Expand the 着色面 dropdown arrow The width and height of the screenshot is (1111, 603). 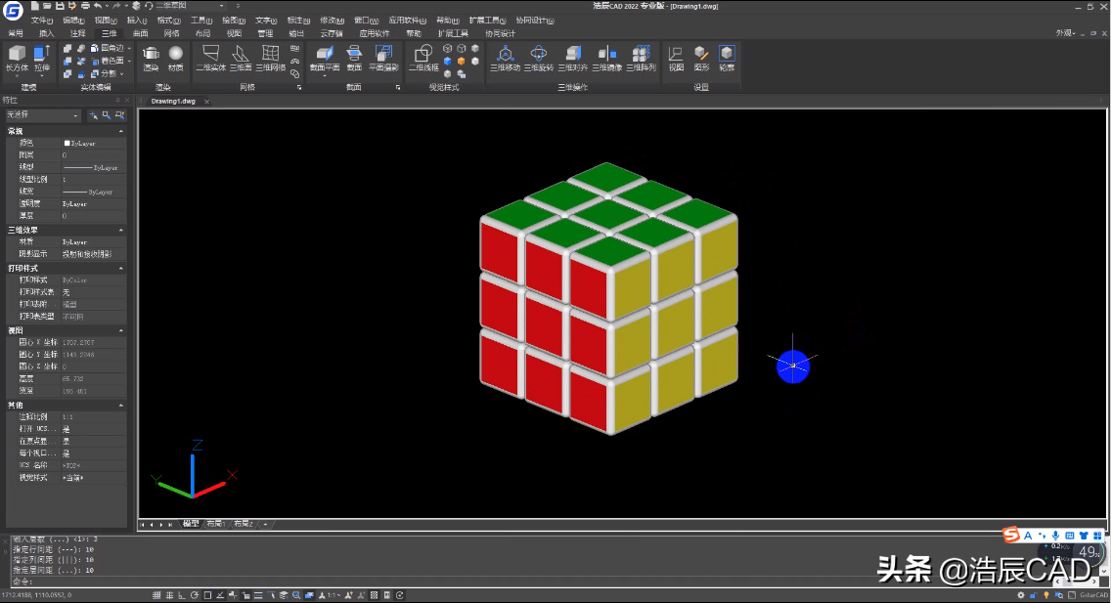point(129,61)
